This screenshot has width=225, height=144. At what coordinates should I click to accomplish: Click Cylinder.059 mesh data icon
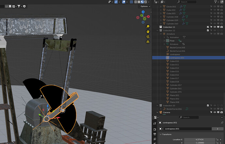point(183,20)
